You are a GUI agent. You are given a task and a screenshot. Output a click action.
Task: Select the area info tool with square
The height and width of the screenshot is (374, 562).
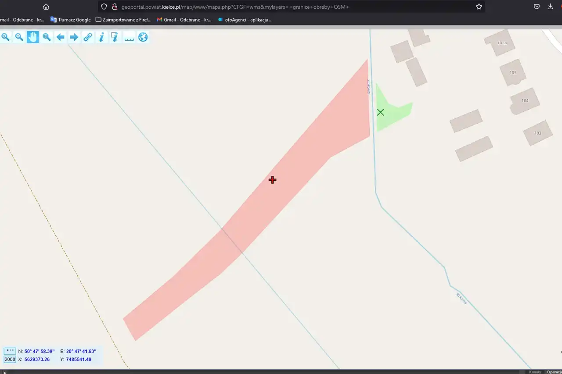(x=115, y=37)
